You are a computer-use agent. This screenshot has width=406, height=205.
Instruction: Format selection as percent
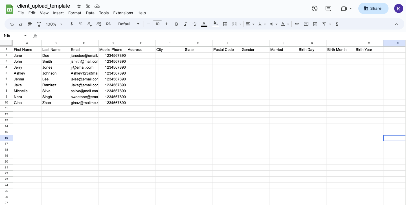pyautogui.click(x=80, y=24)
